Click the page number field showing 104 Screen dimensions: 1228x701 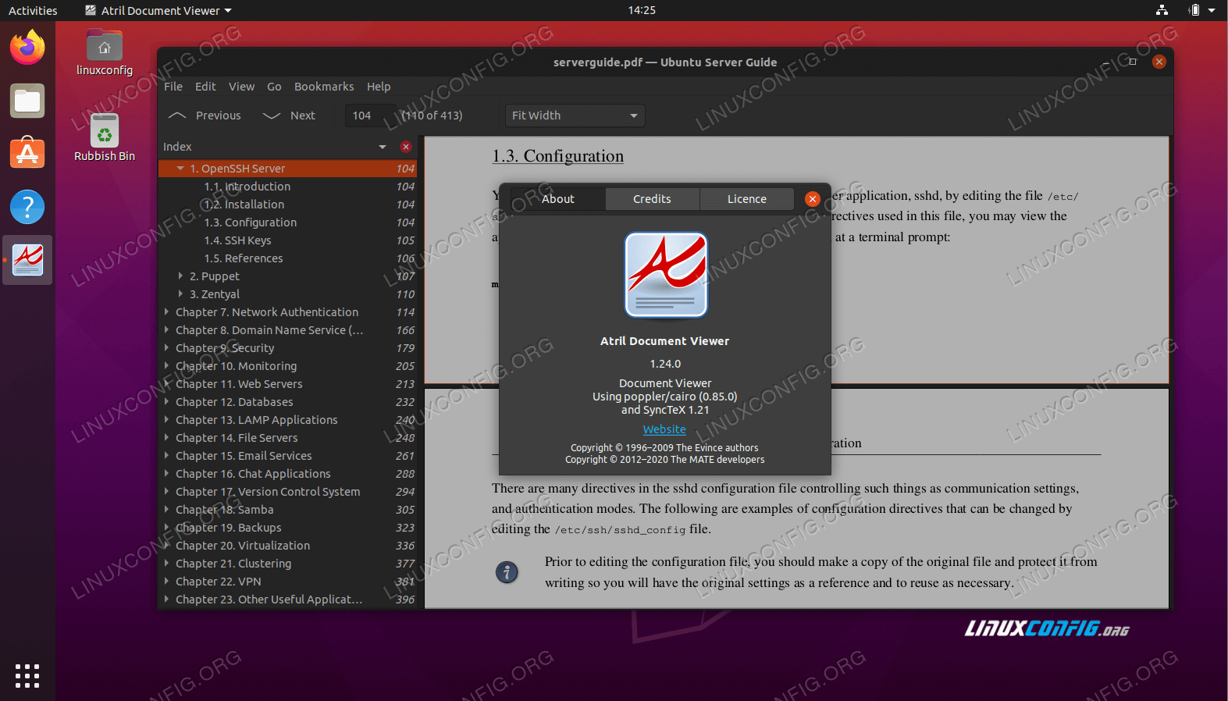click(x=369, y=116)
